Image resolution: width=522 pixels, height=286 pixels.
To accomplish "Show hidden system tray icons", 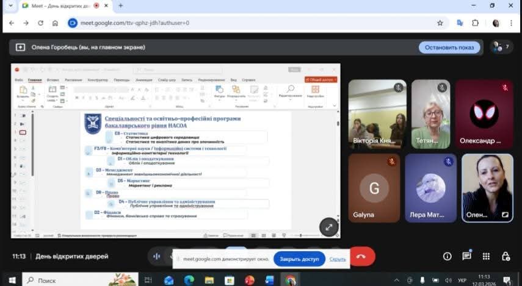I will [x=396, y=280].
